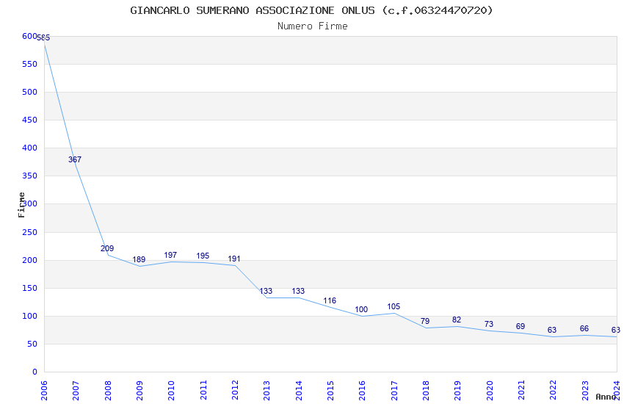Click the 82 data label for 2019
Screen dimensions: 624x404
tap(457, 320)
